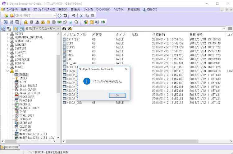Open the ツール(T) menu
Viewport: 233px width, 154px height.
(x=88, y=10)
